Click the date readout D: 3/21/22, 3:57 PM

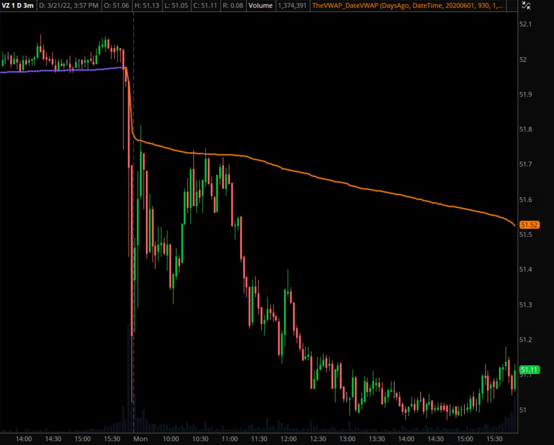(68, 6)
